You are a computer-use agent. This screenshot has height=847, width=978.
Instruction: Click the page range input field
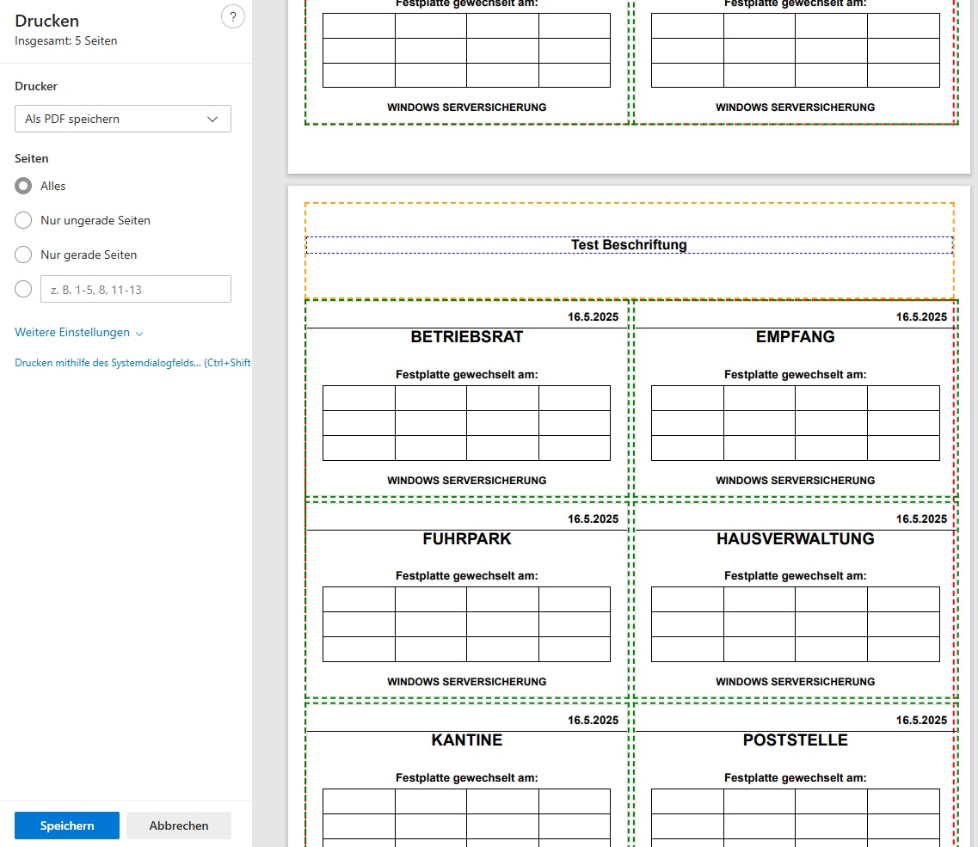[136, 290]
